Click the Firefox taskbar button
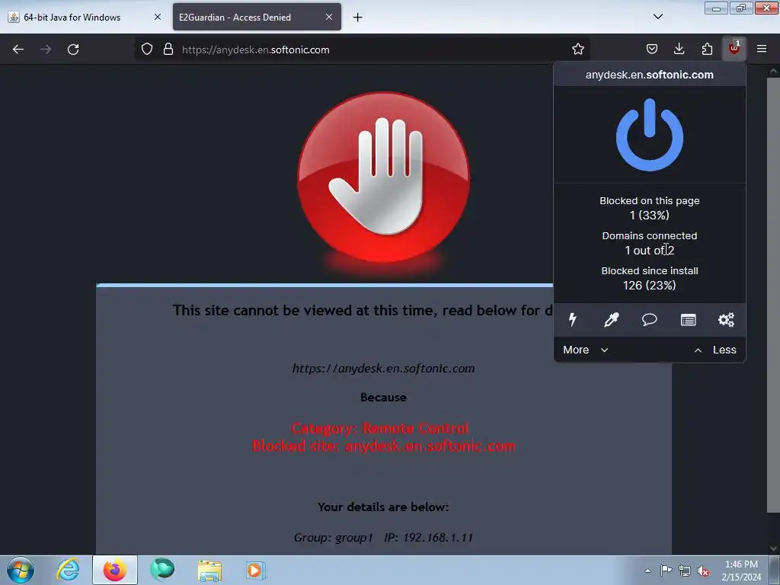Image resolution: width=780 pixels, height=585 pixels. 114,570
